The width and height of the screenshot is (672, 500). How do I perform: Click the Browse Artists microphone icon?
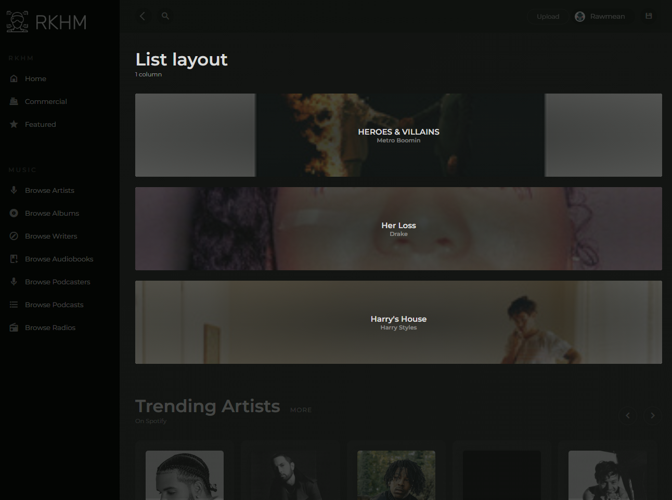[14, 190]
